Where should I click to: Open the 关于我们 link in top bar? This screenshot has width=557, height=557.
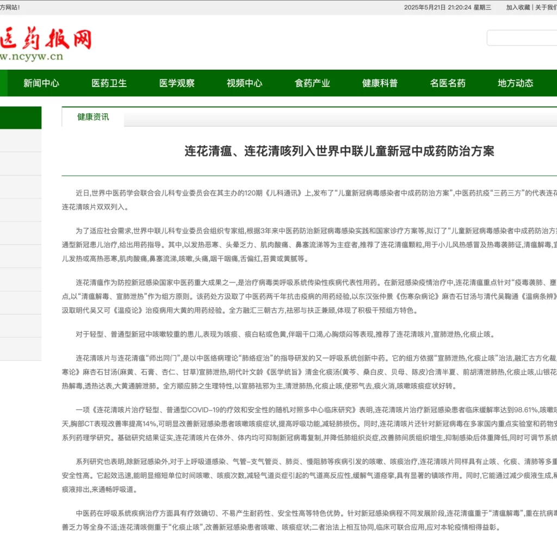(546, 8)
